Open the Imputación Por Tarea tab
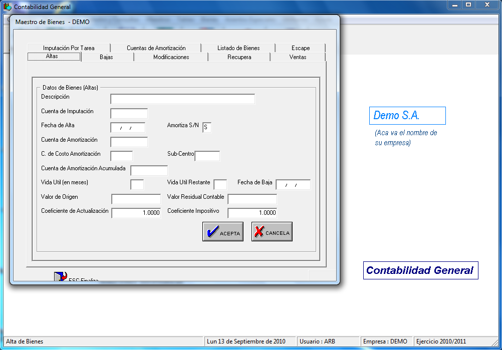The height and width of the screenshot is (350, 502). (69, 48)
